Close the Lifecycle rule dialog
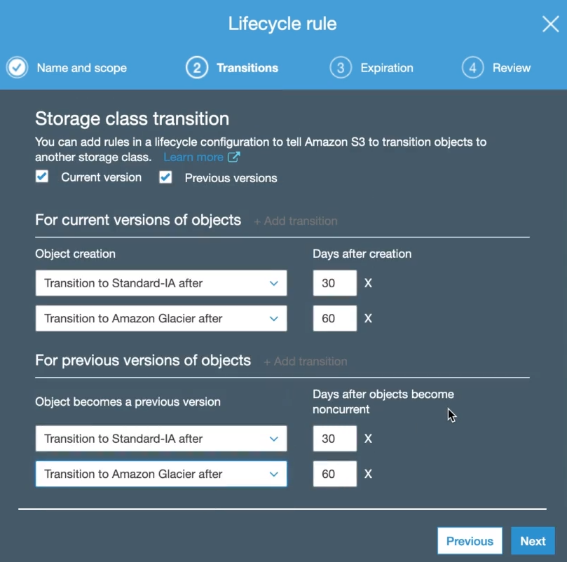 pos(550,25)
